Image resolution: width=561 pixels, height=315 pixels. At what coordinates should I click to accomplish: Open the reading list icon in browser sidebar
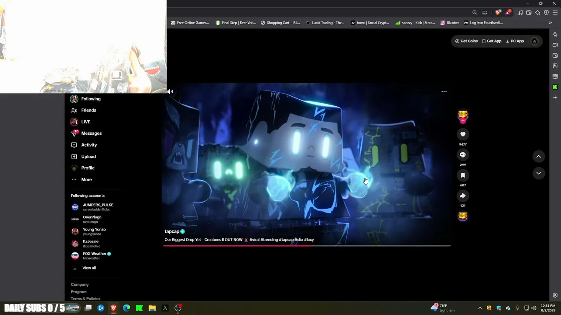click(555, 77)
